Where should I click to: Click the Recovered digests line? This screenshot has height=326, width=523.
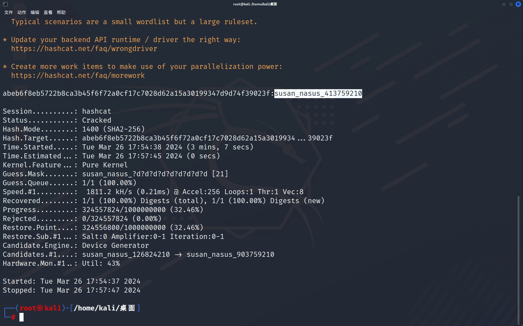tap(164, 201)
